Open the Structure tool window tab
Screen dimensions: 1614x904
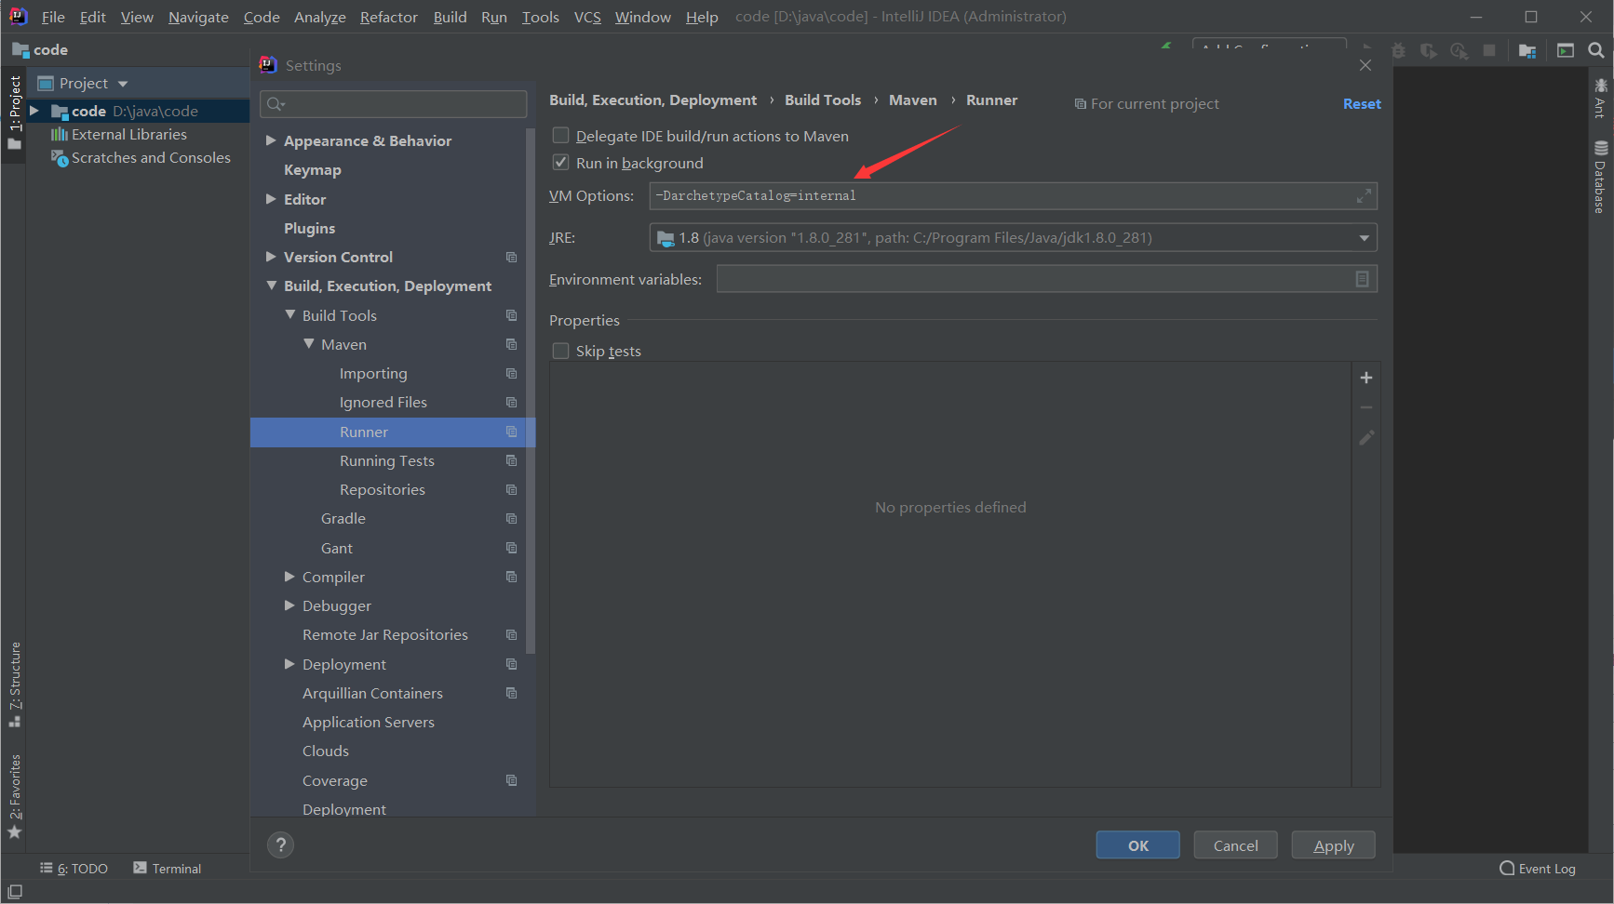pyautogui.click(x=15, y=684)
